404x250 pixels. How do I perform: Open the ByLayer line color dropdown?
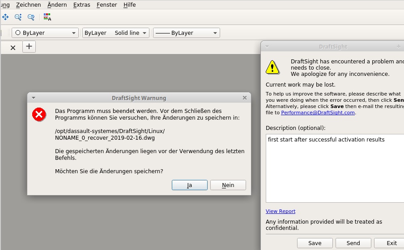tap(45, 33)
